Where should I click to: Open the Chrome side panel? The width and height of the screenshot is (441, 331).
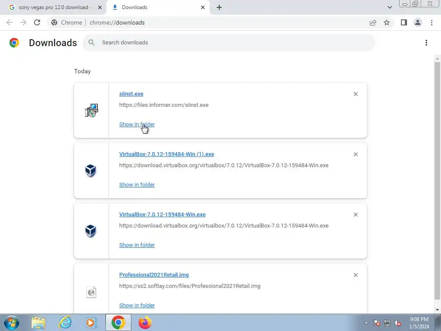404,22
